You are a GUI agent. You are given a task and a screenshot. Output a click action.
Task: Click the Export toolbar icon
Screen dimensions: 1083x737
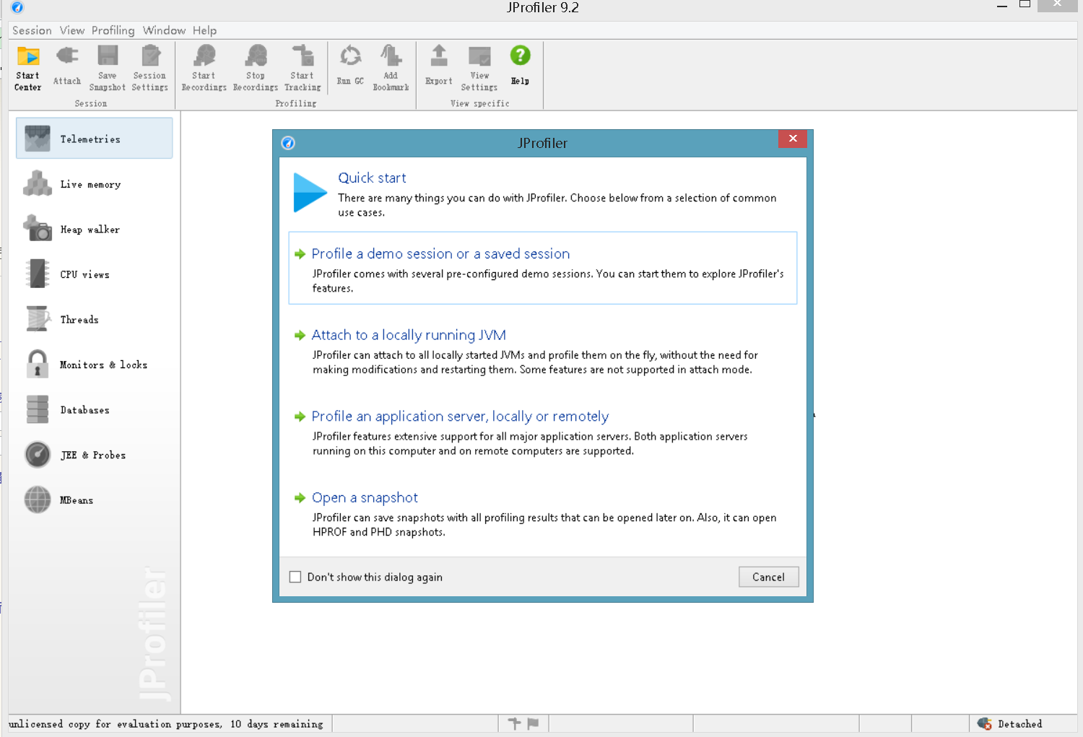click(x=439, y=56)
